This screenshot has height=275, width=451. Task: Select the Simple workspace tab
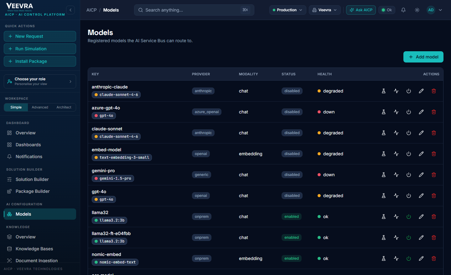16,107
